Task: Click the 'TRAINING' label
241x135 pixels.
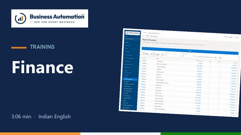Action: 42,47
